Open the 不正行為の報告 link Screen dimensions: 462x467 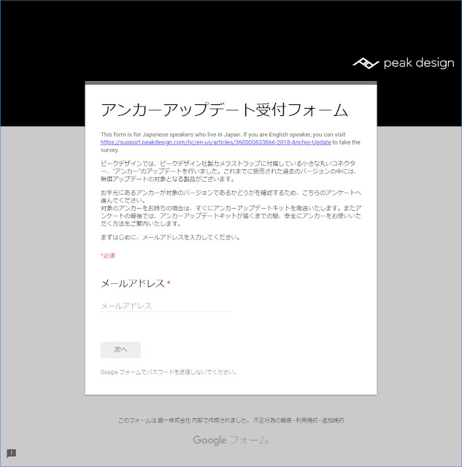[x=272, y=420]
